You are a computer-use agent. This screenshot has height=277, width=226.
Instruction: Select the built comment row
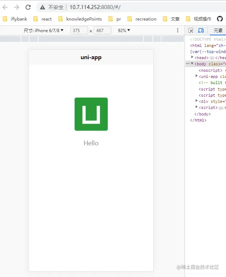(206, 83)
